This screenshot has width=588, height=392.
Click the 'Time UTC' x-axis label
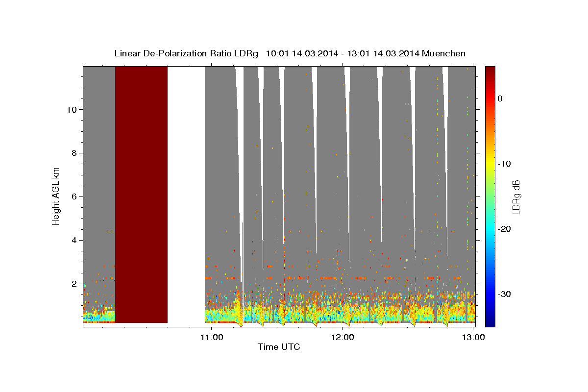(279, 347)
